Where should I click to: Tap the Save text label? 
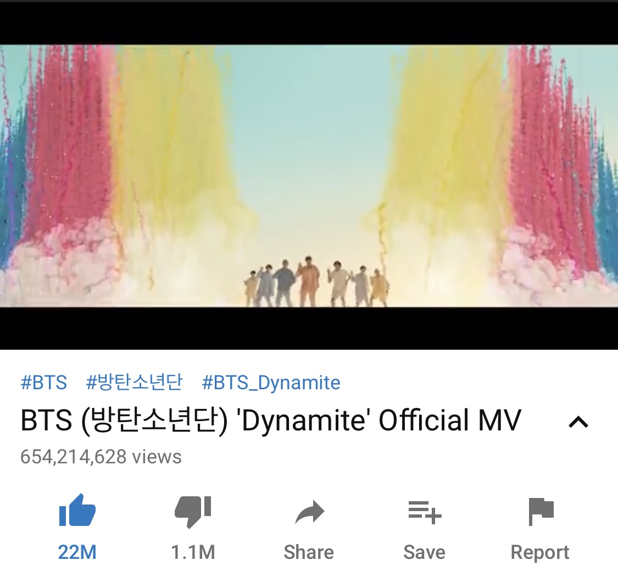425,552
